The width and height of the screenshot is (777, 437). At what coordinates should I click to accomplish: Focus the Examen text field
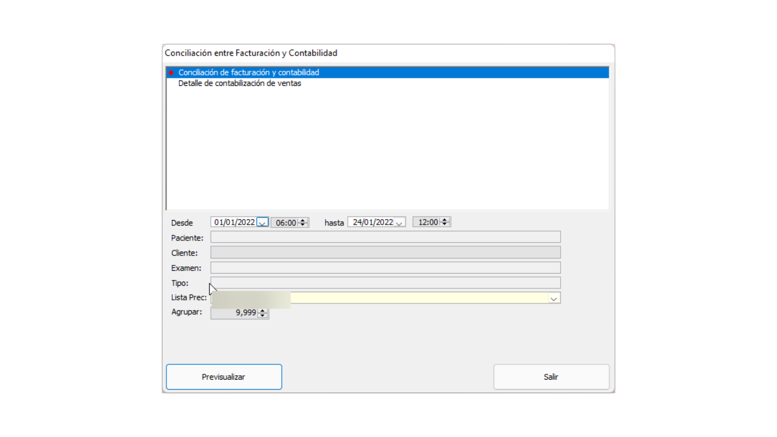385,268
